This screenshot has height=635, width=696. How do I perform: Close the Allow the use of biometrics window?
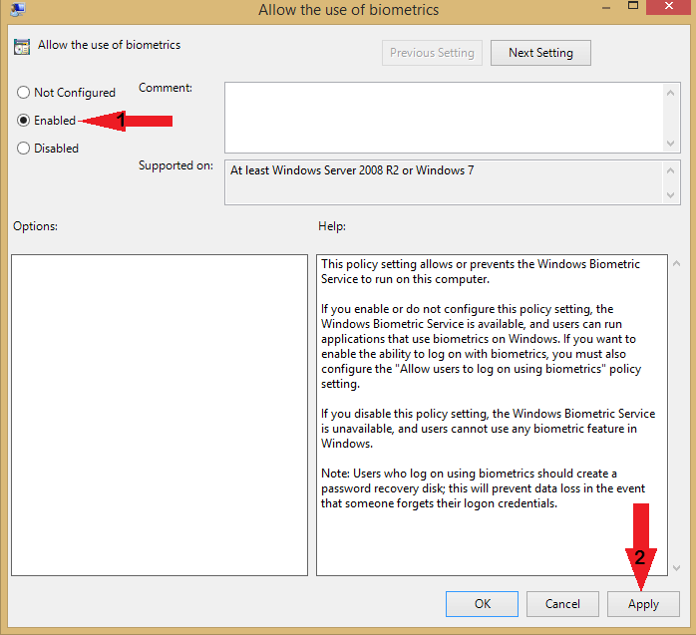tap(669, 6)
